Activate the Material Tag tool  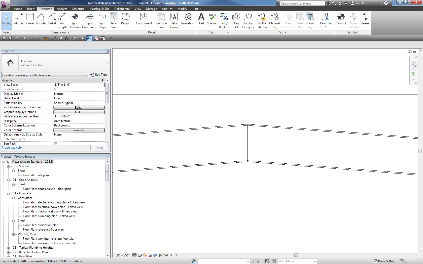pos(274,21)
